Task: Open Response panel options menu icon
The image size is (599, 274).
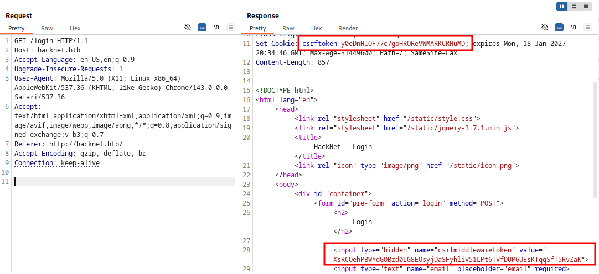Action: tap(588, 27)
